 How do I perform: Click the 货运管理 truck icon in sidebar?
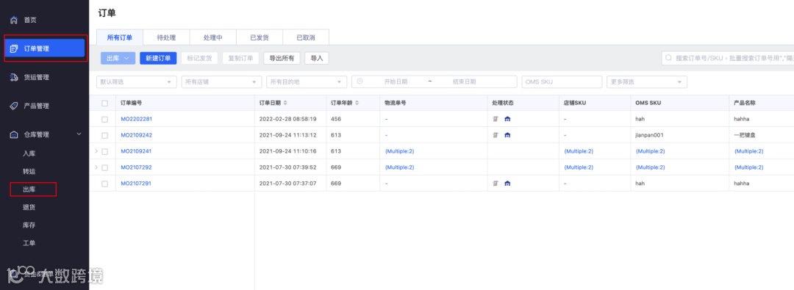pos(14,77)
